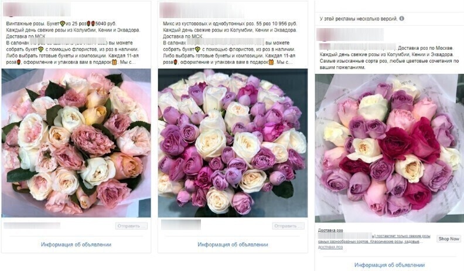Click blurred page name of first ad
Screen dimensions: 464x271
pyautogui.click(x=37, y=9)
